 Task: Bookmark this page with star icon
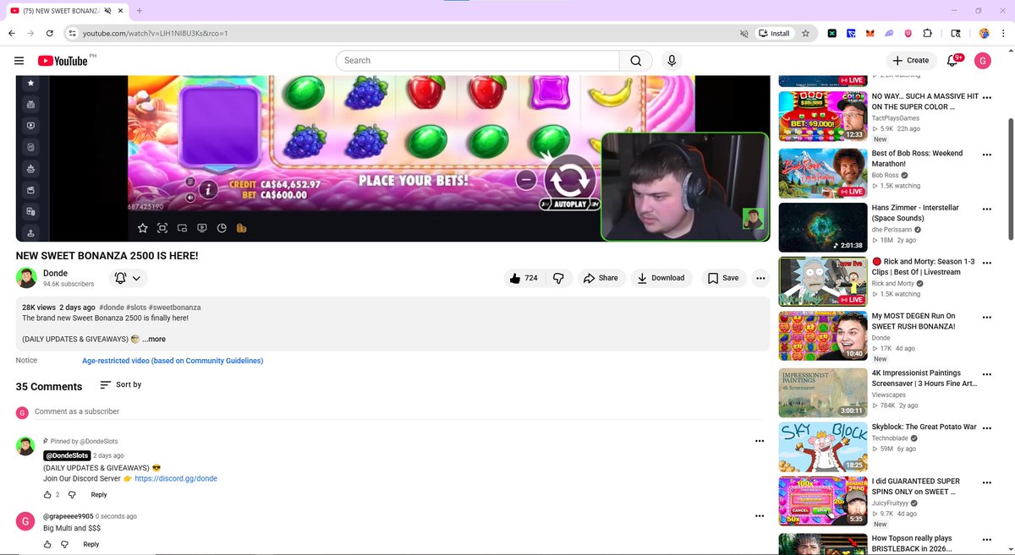(x=805, y=33)
